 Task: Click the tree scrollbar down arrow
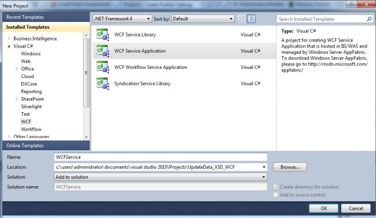(x=86, y=137)
